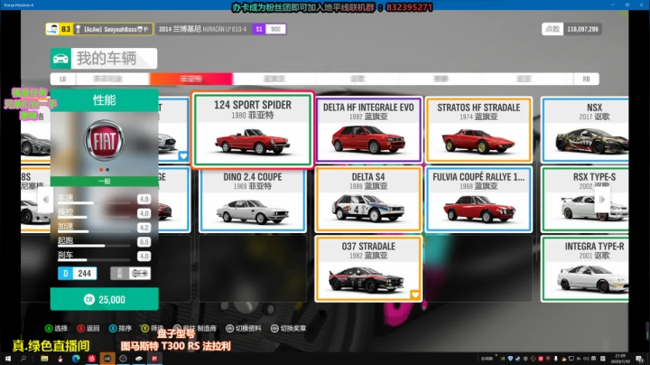Click the My Cars garage icon
The width and height of the screenshot is (650, 365).
(x=60, y=59)
